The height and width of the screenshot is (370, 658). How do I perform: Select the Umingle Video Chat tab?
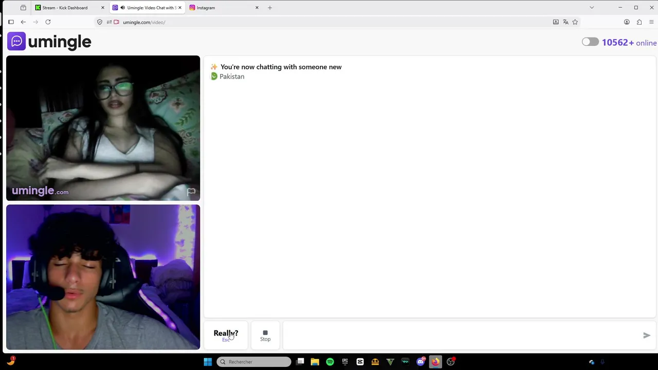click(147, 8)
